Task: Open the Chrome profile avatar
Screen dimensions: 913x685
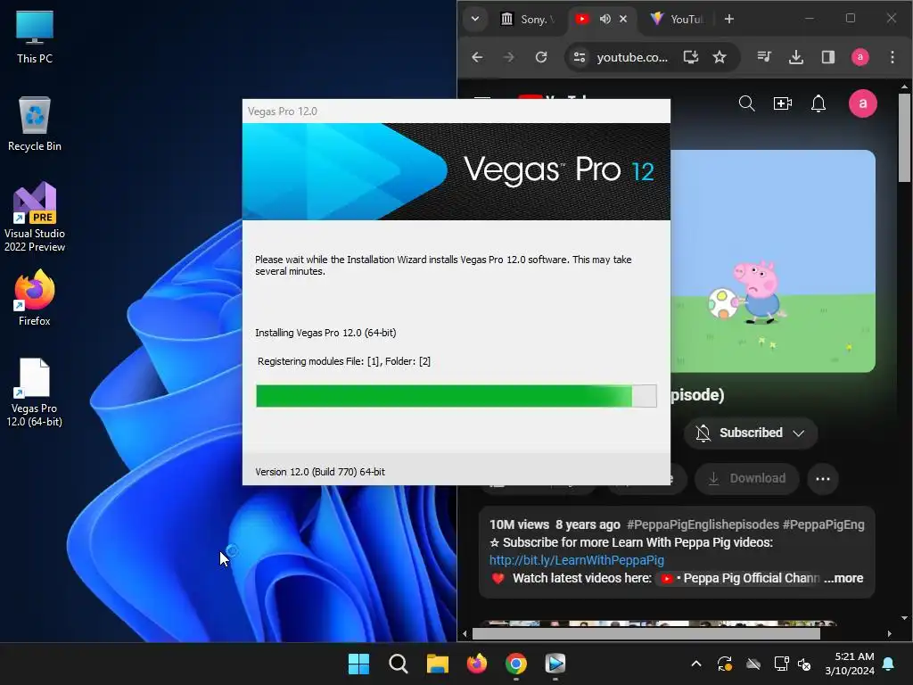Action: pos(860,57)
